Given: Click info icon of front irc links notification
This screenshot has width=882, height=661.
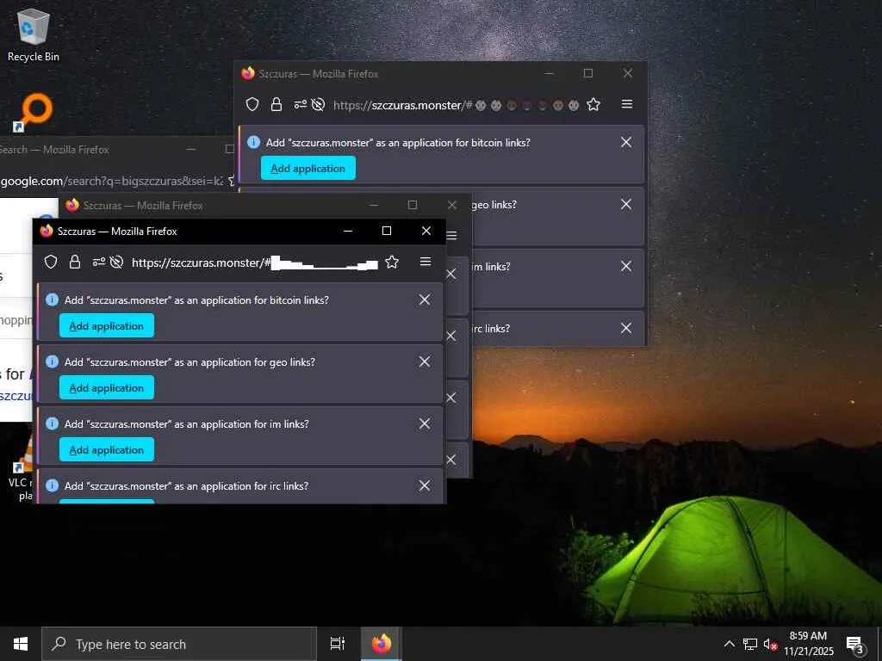Looking at the screenshot, I should (x=52, y=485).
